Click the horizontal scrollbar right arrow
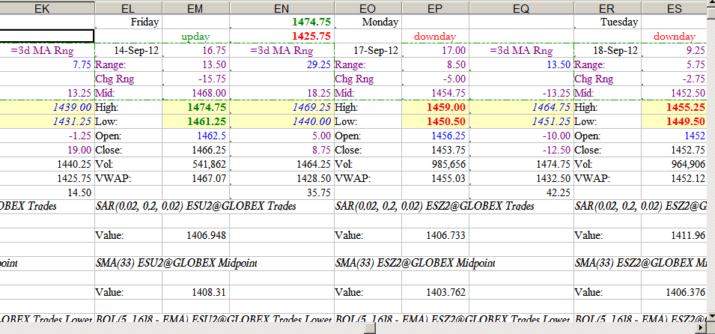 [702, 327]
